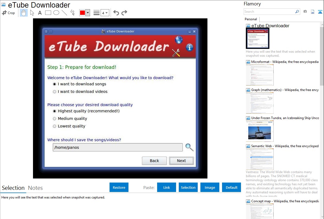The image size is (324, 219).
Task: Undo the last edit
Action: point(116,13)
